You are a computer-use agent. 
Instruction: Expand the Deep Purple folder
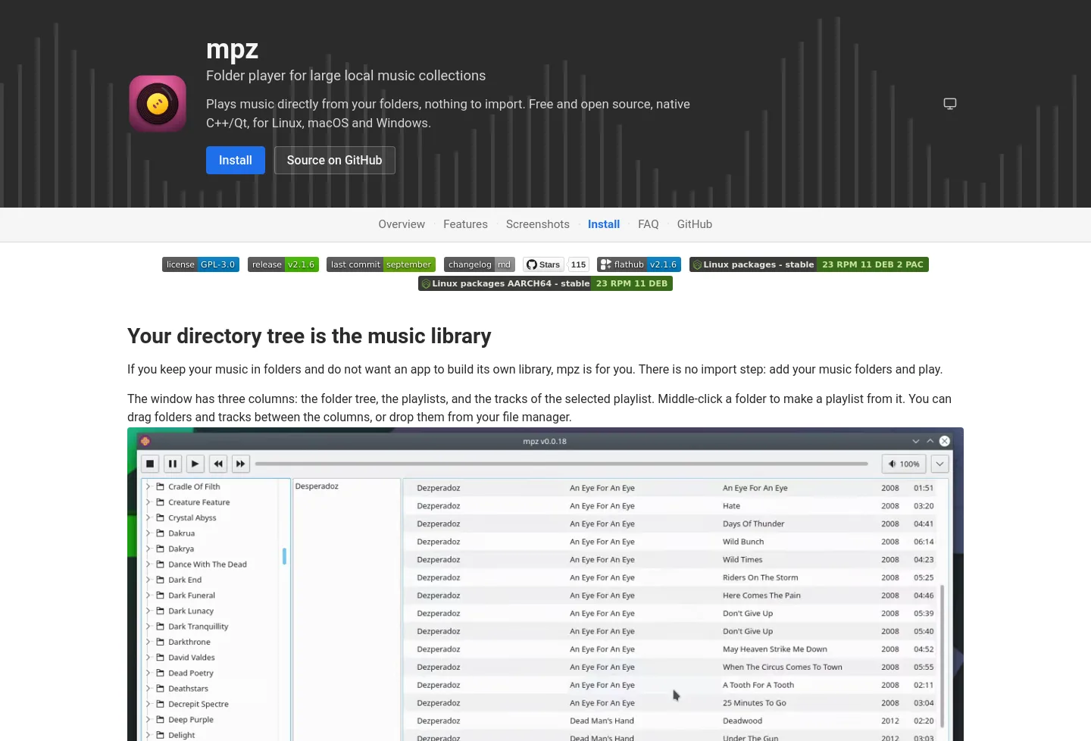pos(148,720)
